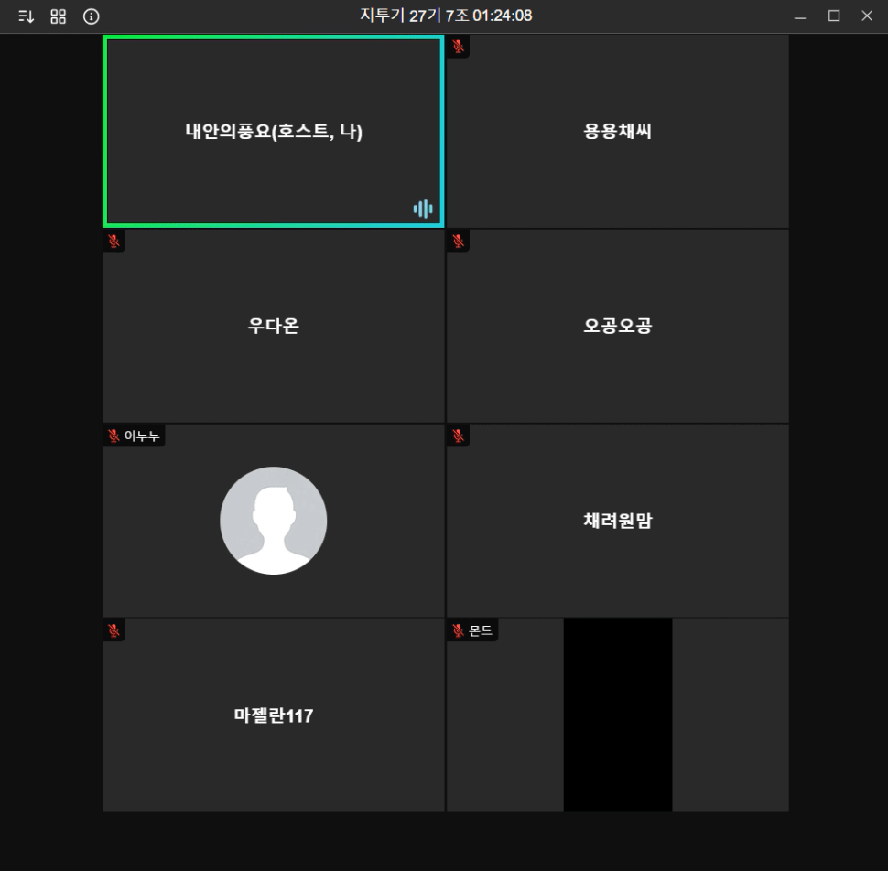
Task: Close the meeting window
Action: click(x=867, y=16)
